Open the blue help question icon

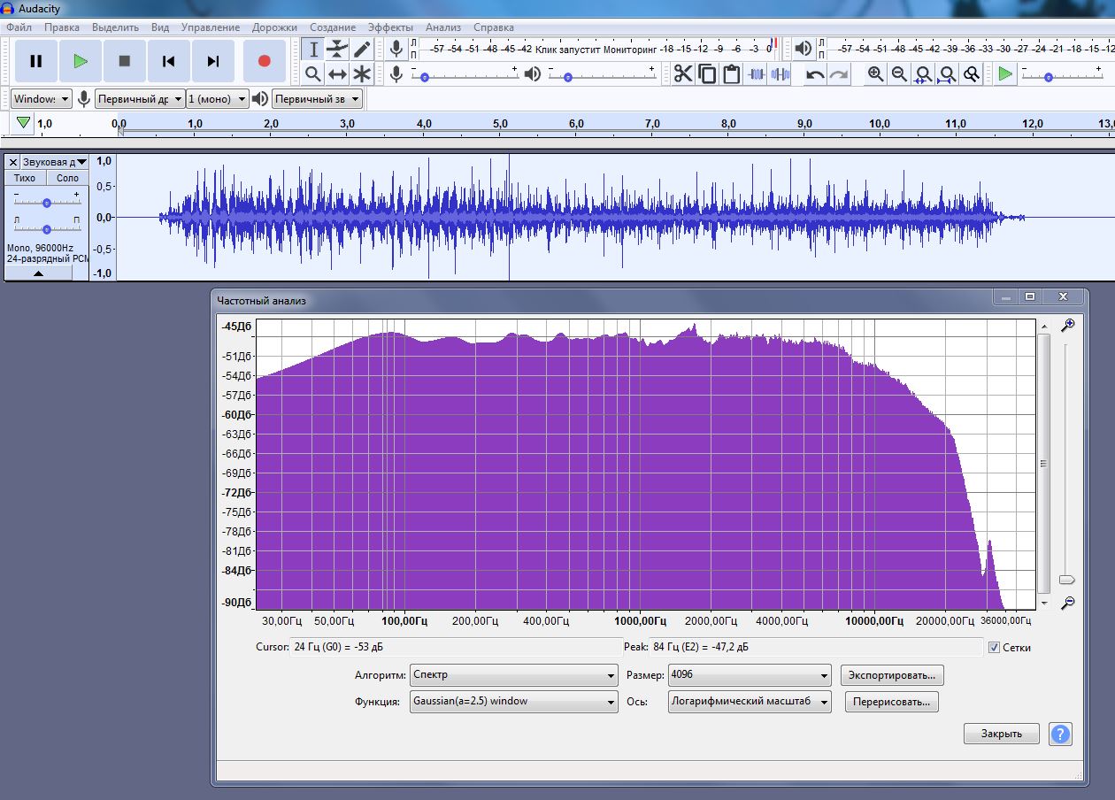[x=1060, y=734]
